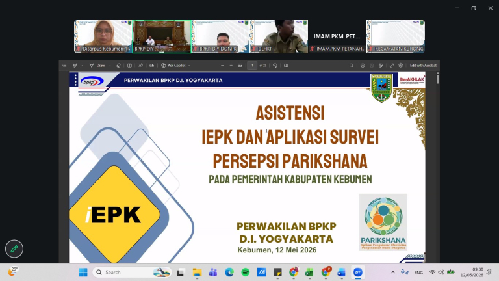This screenshot has width=499, height=281.
Task: Rotate the PDF page
Action: tap(275, 65)
